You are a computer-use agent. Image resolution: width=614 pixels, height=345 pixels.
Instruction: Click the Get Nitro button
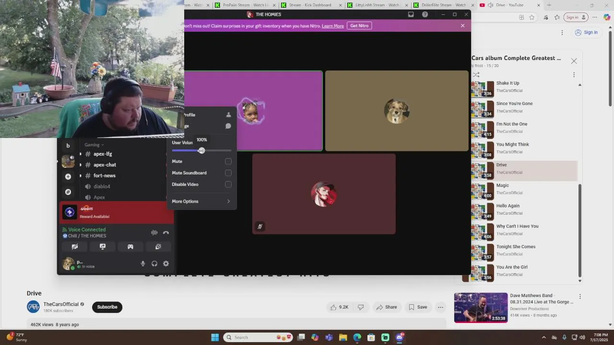359,25
